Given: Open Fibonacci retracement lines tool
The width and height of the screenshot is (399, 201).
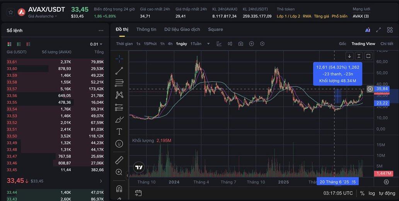Looking at the screenshot, I should click(119, 83).
